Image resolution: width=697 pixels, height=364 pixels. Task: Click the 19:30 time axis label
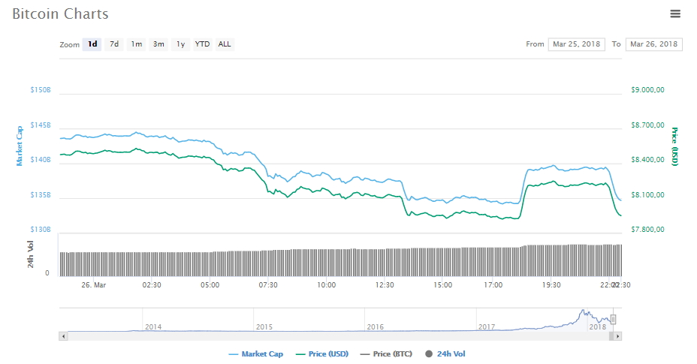tap(551, 285)
